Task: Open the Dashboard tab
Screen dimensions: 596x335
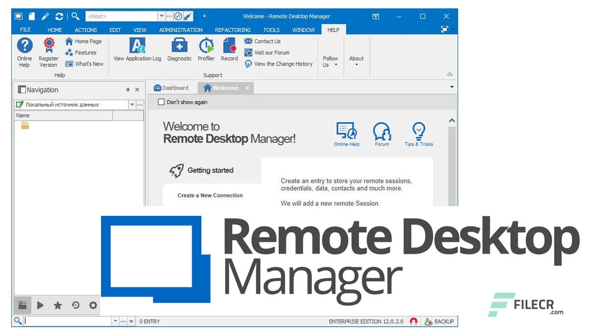Action: pyautogui.click(x=173, y=87)
